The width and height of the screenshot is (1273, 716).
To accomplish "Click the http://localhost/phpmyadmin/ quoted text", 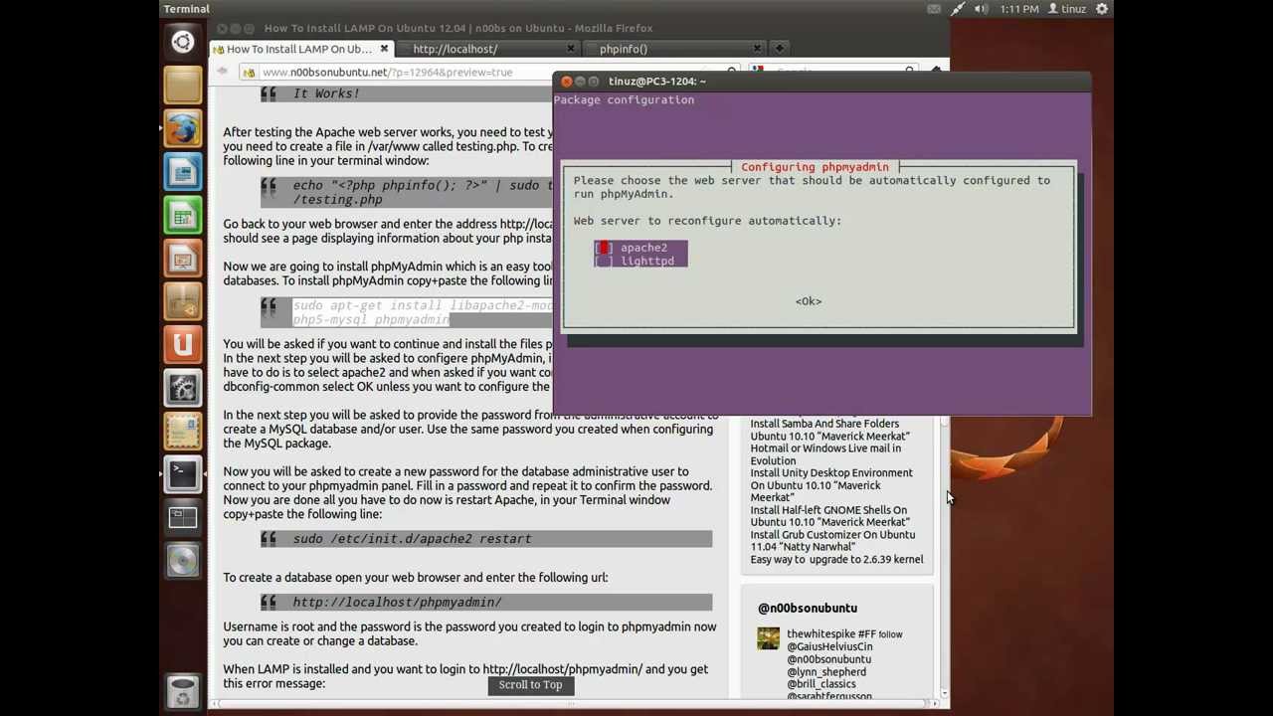I will click(x=397, y=603).
